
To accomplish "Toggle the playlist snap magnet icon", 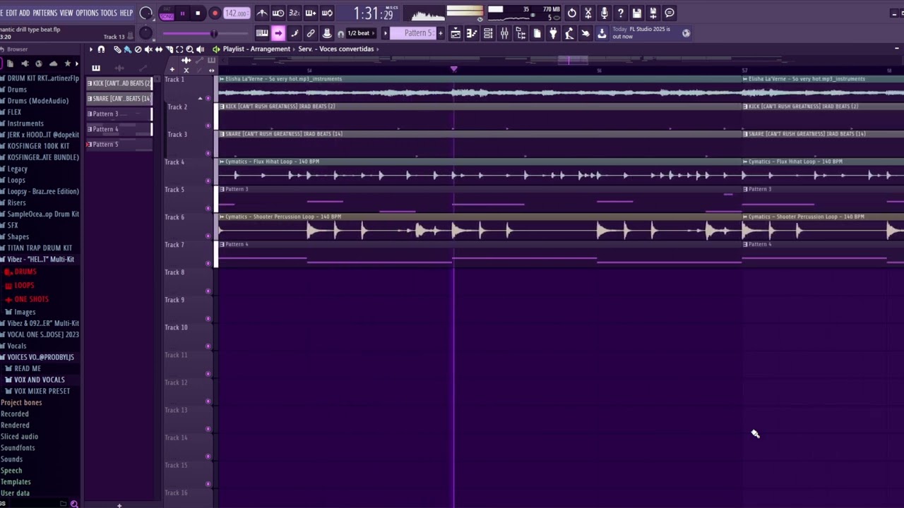I will (x=101, y=49).
